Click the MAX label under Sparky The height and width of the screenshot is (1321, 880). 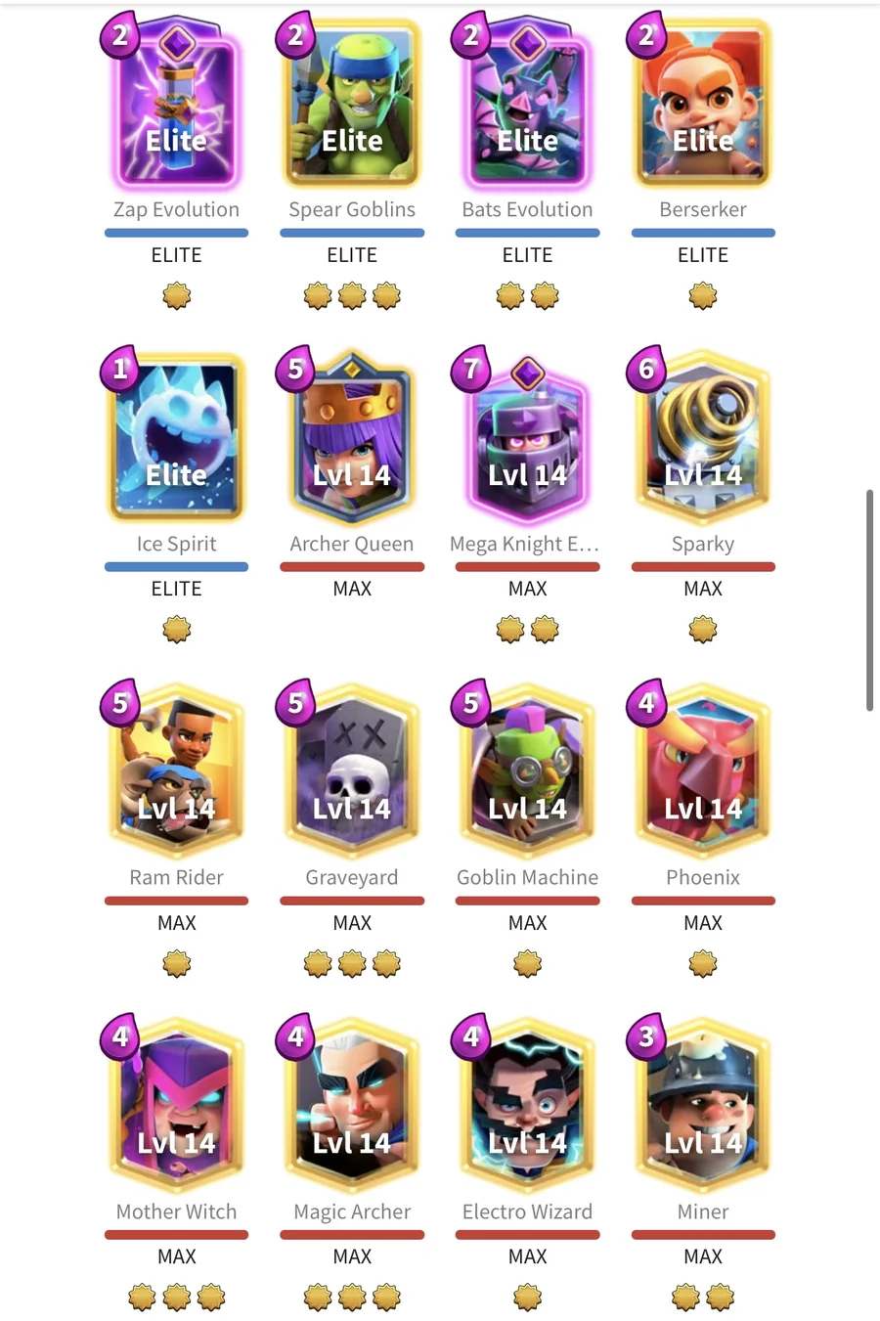click(x=703, y=589)
